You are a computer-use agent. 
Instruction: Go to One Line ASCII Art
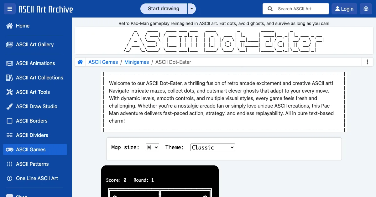pyautogui.click(x=37, y=178)
